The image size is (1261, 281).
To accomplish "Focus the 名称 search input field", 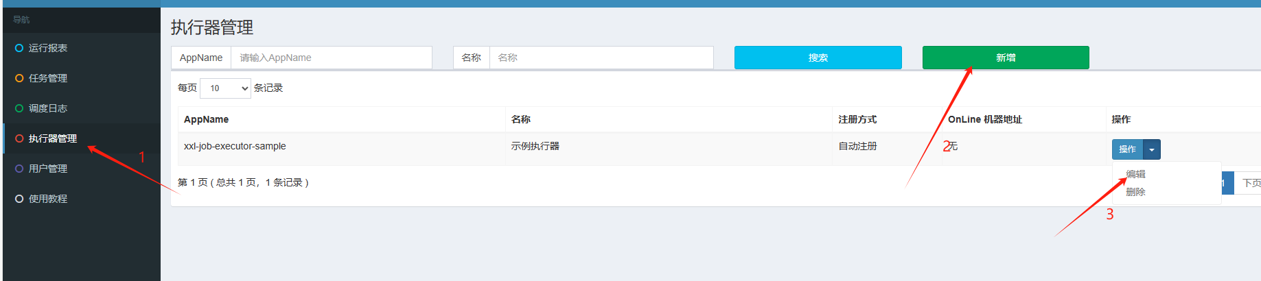I will [601, 58].
